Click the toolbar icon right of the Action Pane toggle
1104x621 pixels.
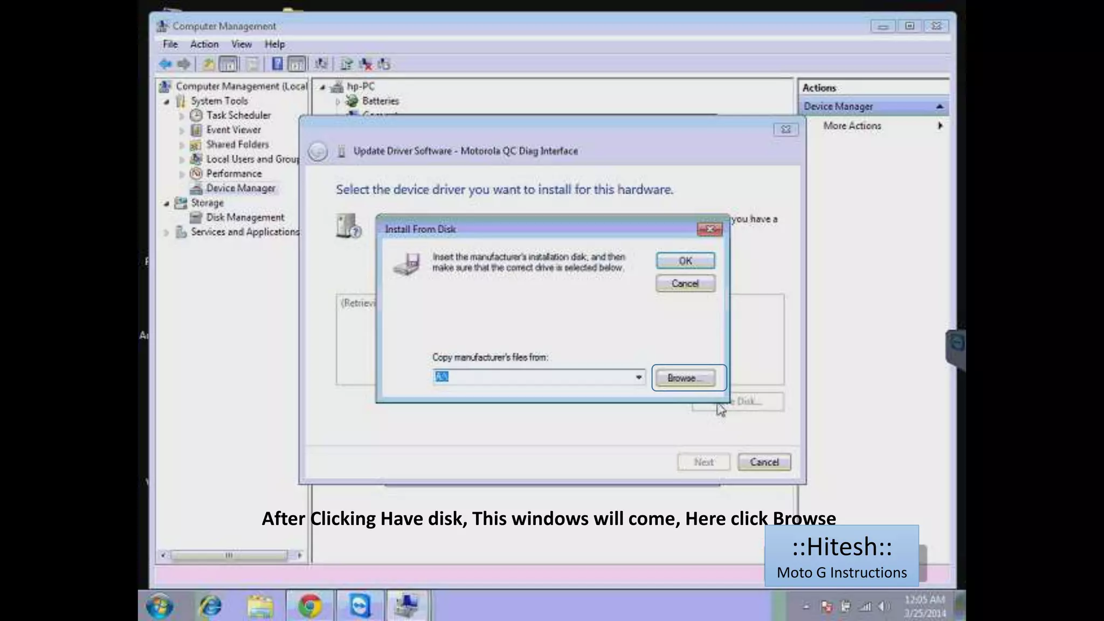[x=321, y=64]
